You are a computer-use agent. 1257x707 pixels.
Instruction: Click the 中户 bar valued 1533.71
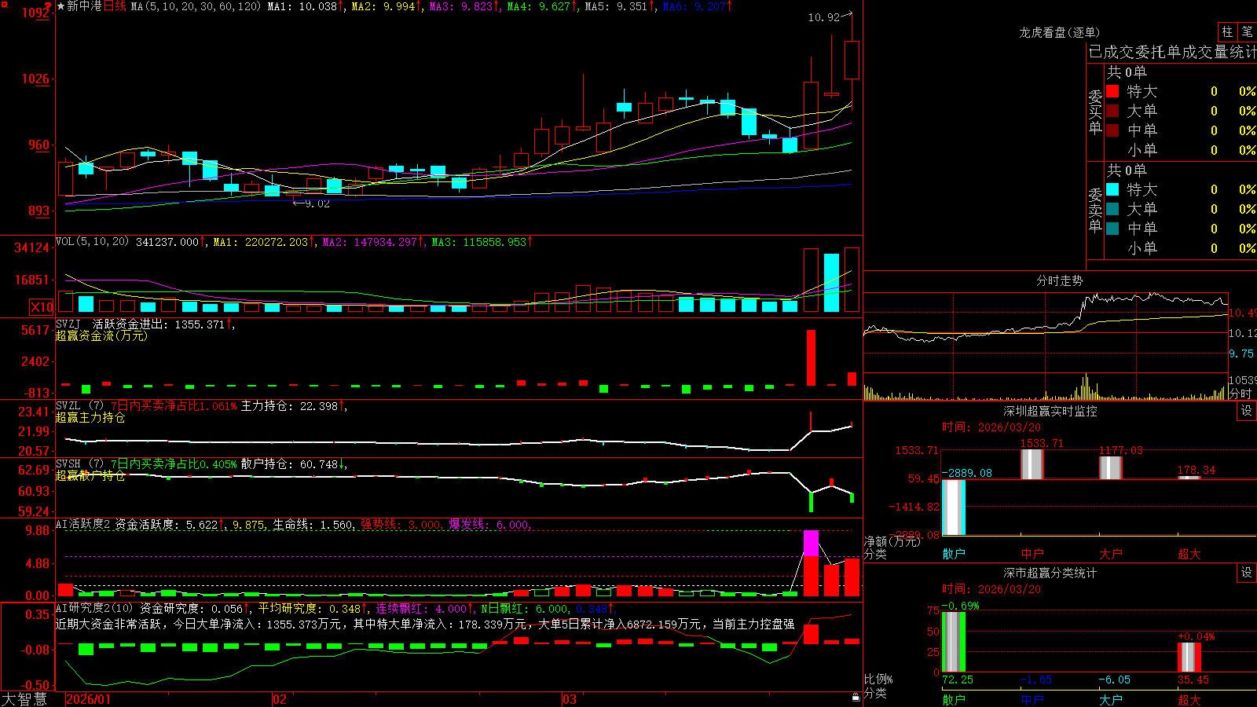tap(1032, 464)
